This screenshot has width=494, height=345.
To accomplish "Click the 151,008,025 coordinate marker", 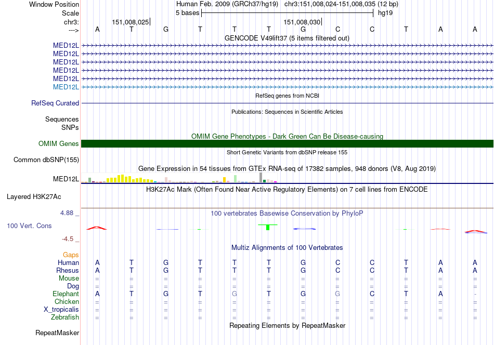I will click(131, 22).
